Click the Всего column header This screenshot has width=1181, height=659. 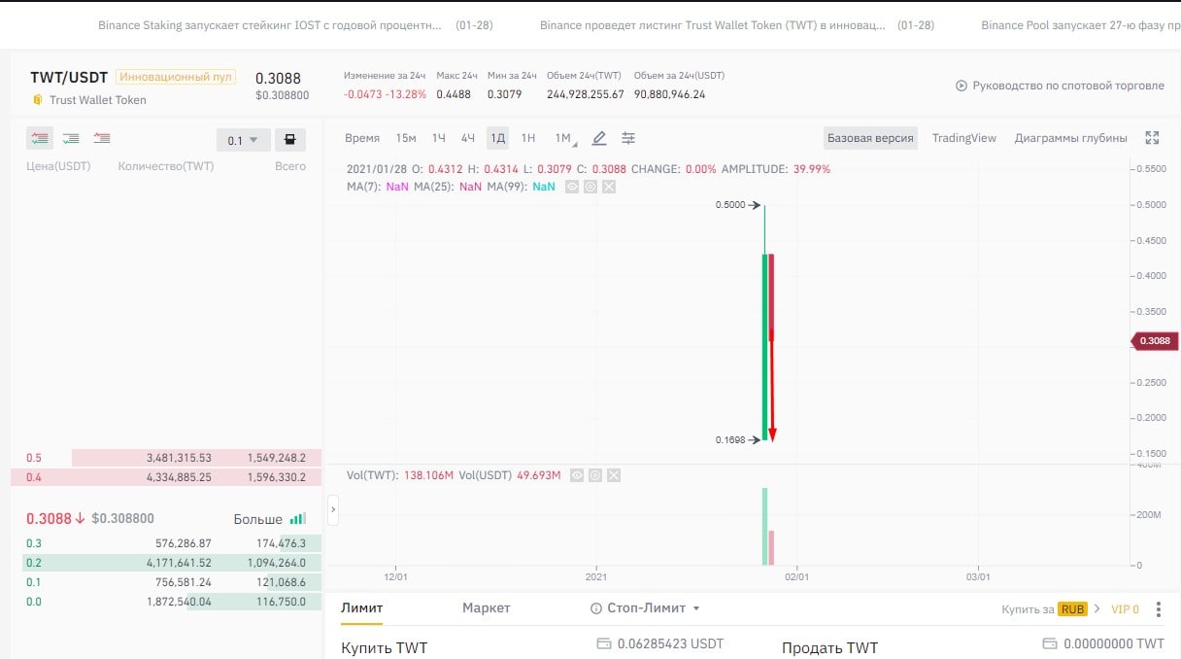click(290, 166)
